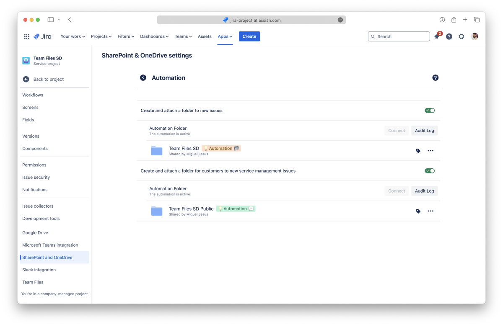Open the settings gear icon
Screen dimensions: 503x327
(461, 36)
